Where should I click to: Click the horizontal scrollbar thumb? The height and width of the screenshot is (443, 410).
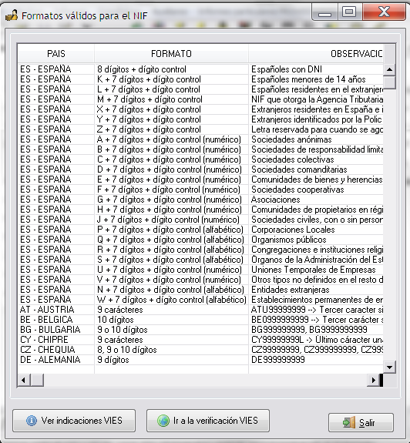[37, 381]
